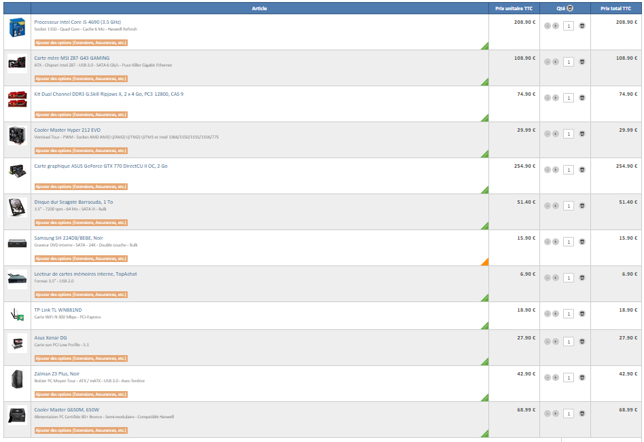644x442 pixels.
Task: Decrease quantity of Samsung SH-224DB burner
Action: tap(547, 242)
